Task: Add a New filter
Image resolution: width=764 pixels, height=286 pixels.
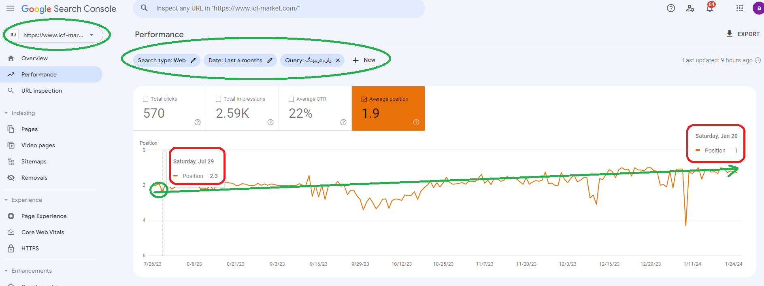Action: coord(364,60)
